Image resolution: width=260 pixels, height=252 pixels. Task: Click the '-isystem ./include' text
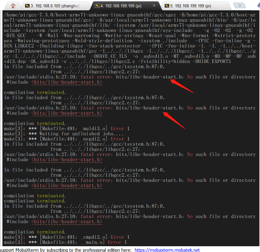click(x=162, y=41)
